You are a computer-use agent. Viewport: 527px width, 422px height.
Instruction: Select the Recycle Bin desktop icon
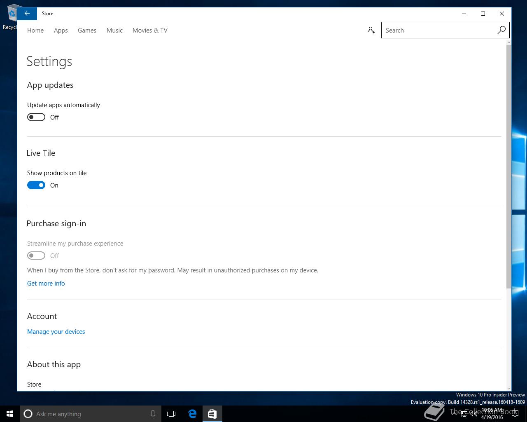tap(12, 17)
